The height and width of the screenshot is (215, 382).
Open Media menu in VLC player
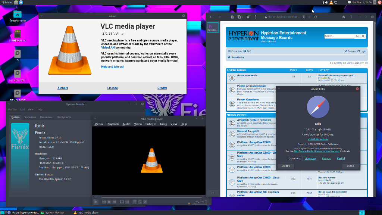tap(98, 124)
